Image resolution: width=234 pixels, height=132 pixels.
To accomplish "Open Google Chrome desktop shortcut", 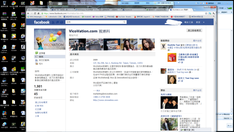I will pyautogui.click(x=14, y=5).
